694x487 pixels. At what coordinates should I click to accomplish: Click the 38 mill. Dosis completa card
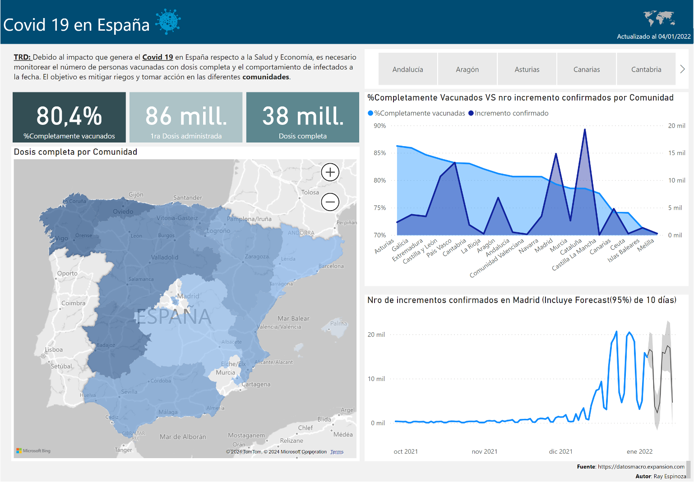coord(302,118)
